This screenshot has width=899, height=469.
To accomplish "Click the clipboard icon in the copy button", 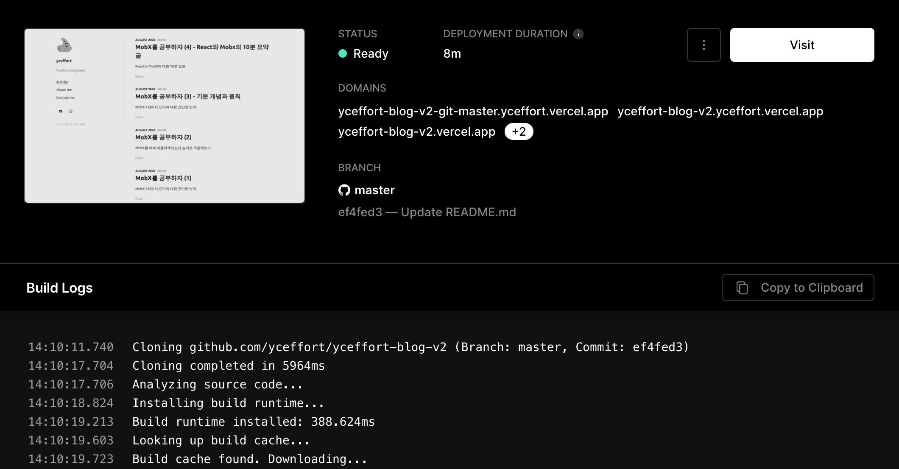I will tap(742, 288).
